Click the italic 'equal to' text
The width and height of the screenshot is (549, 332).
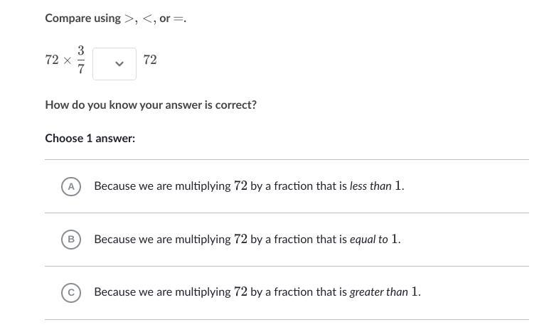click(368, 240)
